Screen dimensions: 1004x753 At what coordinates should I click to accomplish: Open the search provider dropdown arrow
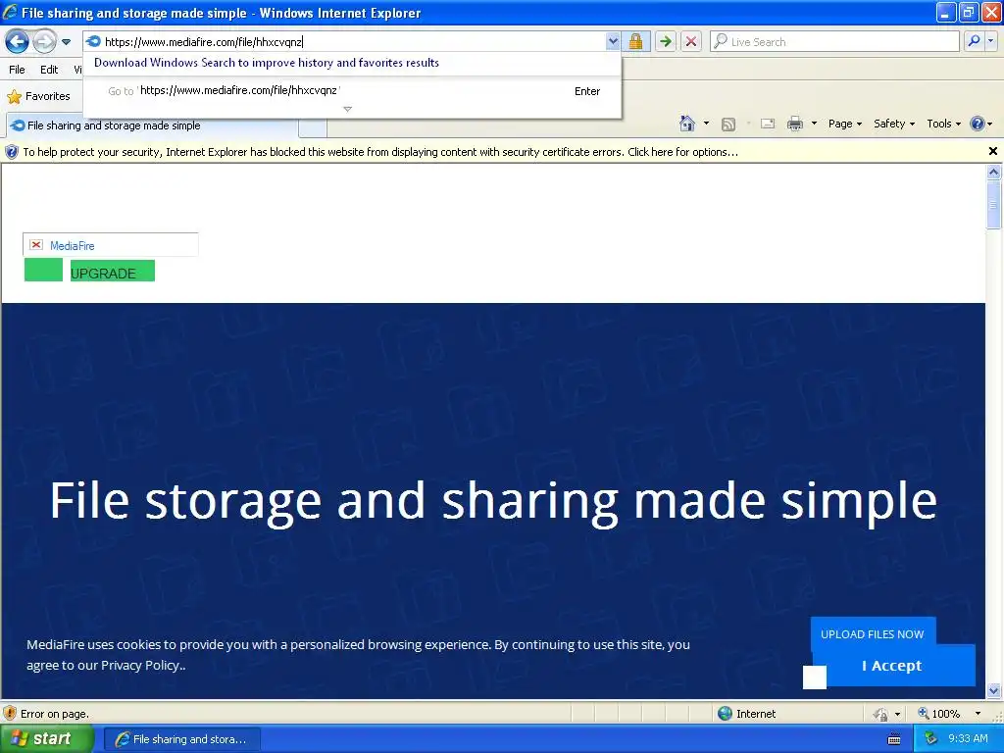click(990, 41)
